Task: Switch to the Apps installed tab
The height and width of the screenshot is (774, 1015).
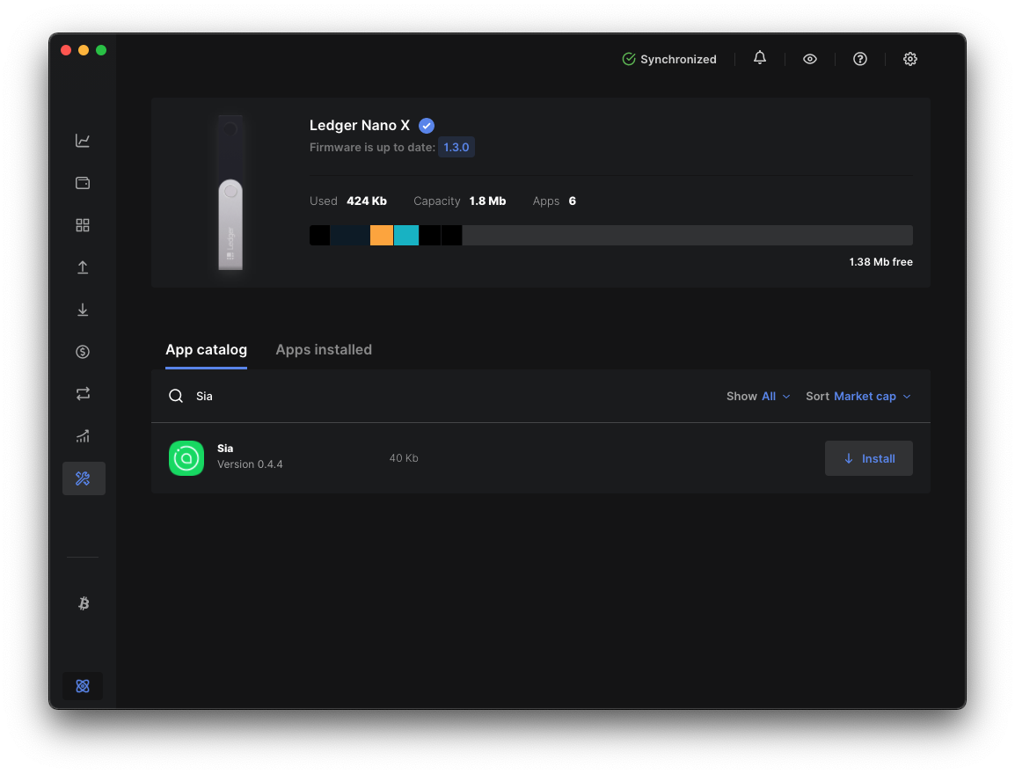Action: click(324, 349)
